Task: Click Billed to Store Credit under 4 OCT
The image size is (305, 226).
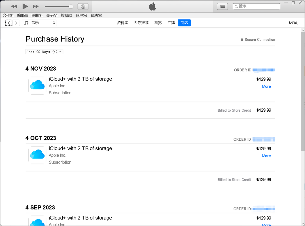Action: [x=234, y=180]
